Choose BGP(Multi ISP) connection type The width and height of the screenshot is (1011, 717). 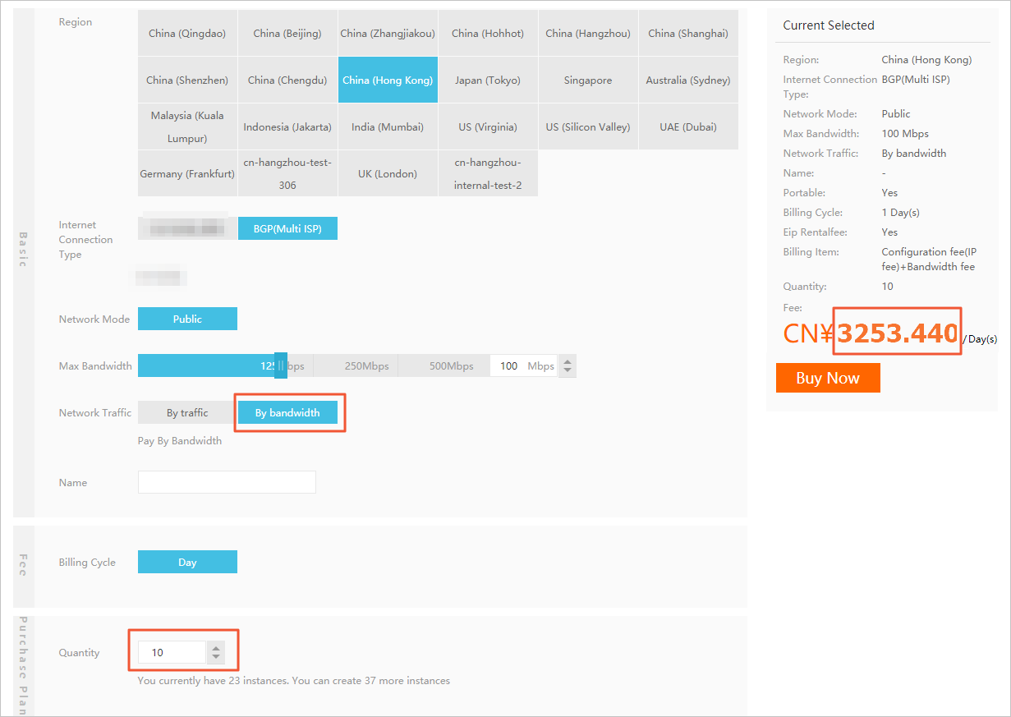(287, 228)
